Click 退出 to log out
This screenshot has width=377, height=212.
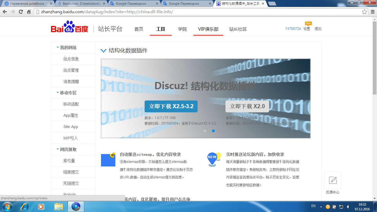tap(318, 29)
